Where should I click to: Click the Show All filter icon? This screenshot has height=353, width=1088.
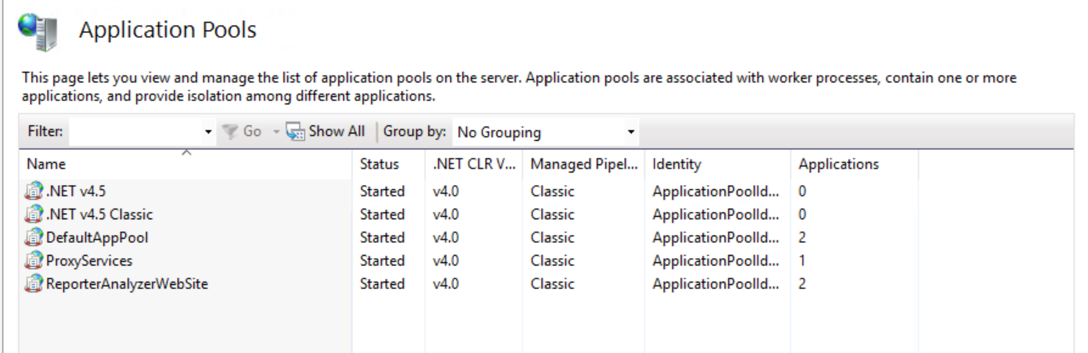pyautogui.click(x=295, y=131)
